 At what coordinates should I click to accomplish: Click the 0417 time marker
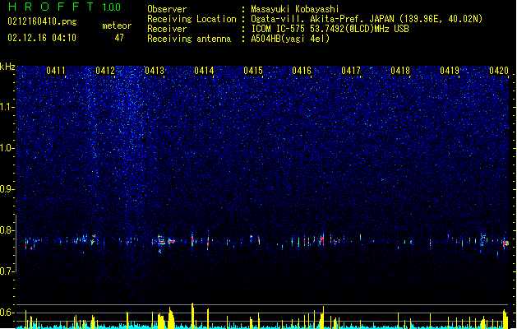click(x=351, y=71)
